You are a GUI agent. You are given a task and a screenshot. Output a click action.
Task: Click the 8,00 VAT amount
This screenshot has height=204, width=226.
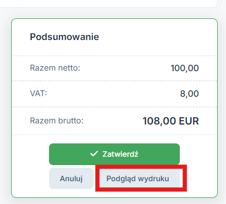tap(189, 93)
